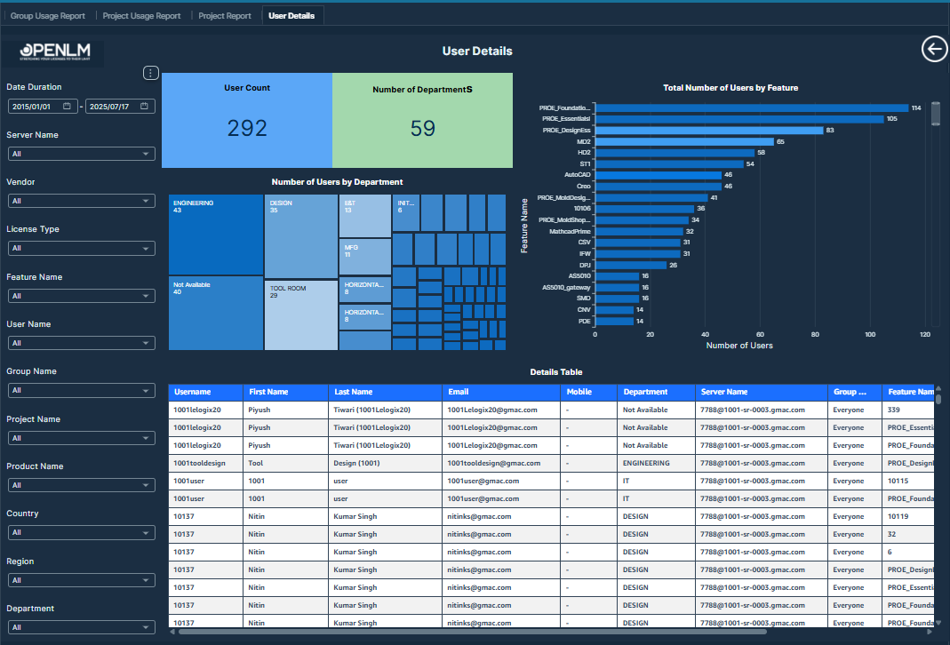Click the OpenLM logo

55,53
